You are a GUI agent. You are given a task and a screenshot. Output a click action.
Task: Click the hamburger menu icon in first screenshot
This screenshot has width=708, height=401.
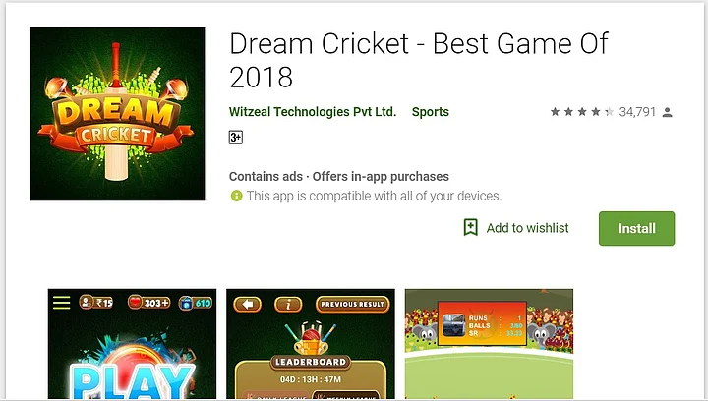pos(61,303)
